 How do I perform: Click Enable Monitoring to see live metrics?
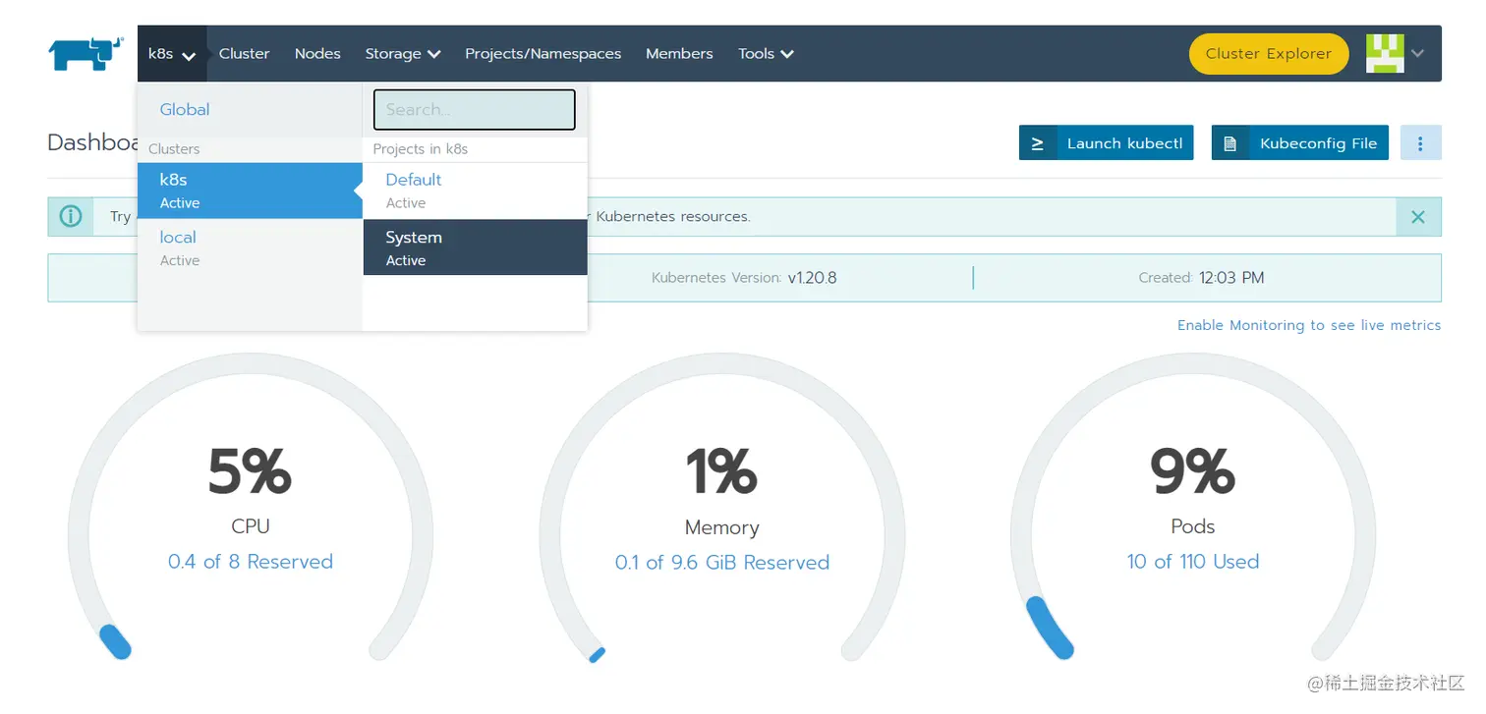pos(1309,325)
